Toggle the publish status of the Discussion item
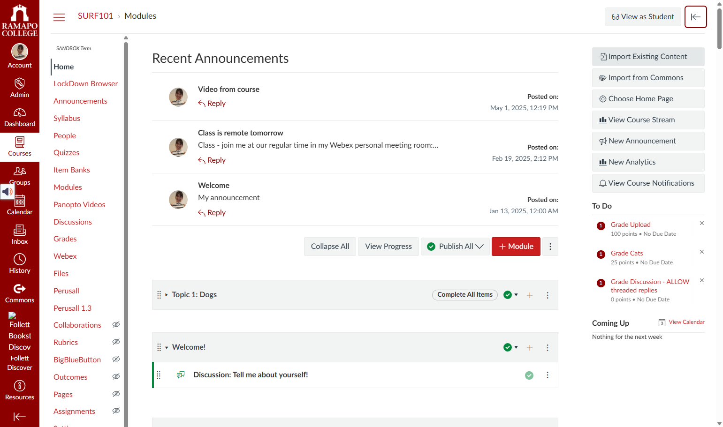 529,375
